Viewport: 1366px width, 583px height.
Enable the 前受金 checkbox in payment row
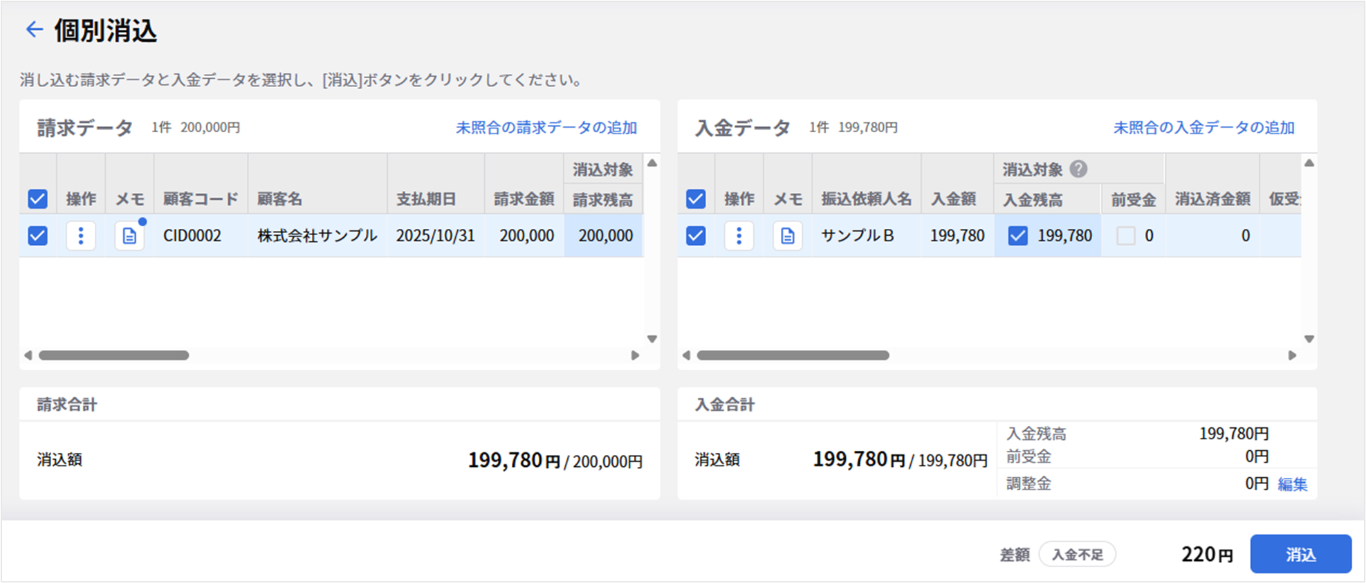coord(1125,236)
